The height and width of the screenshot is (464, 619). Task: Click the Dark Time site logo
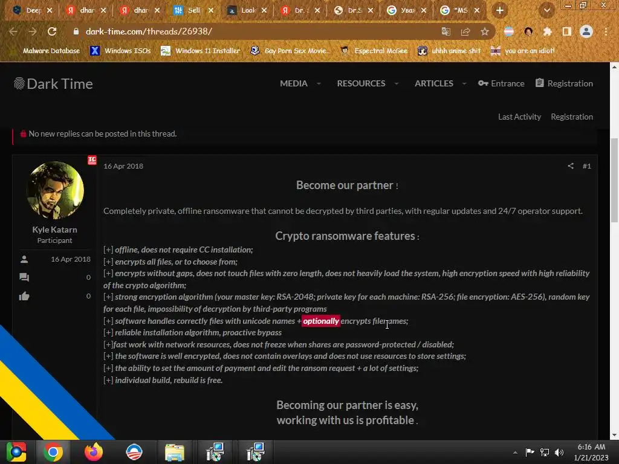[53, 83]
